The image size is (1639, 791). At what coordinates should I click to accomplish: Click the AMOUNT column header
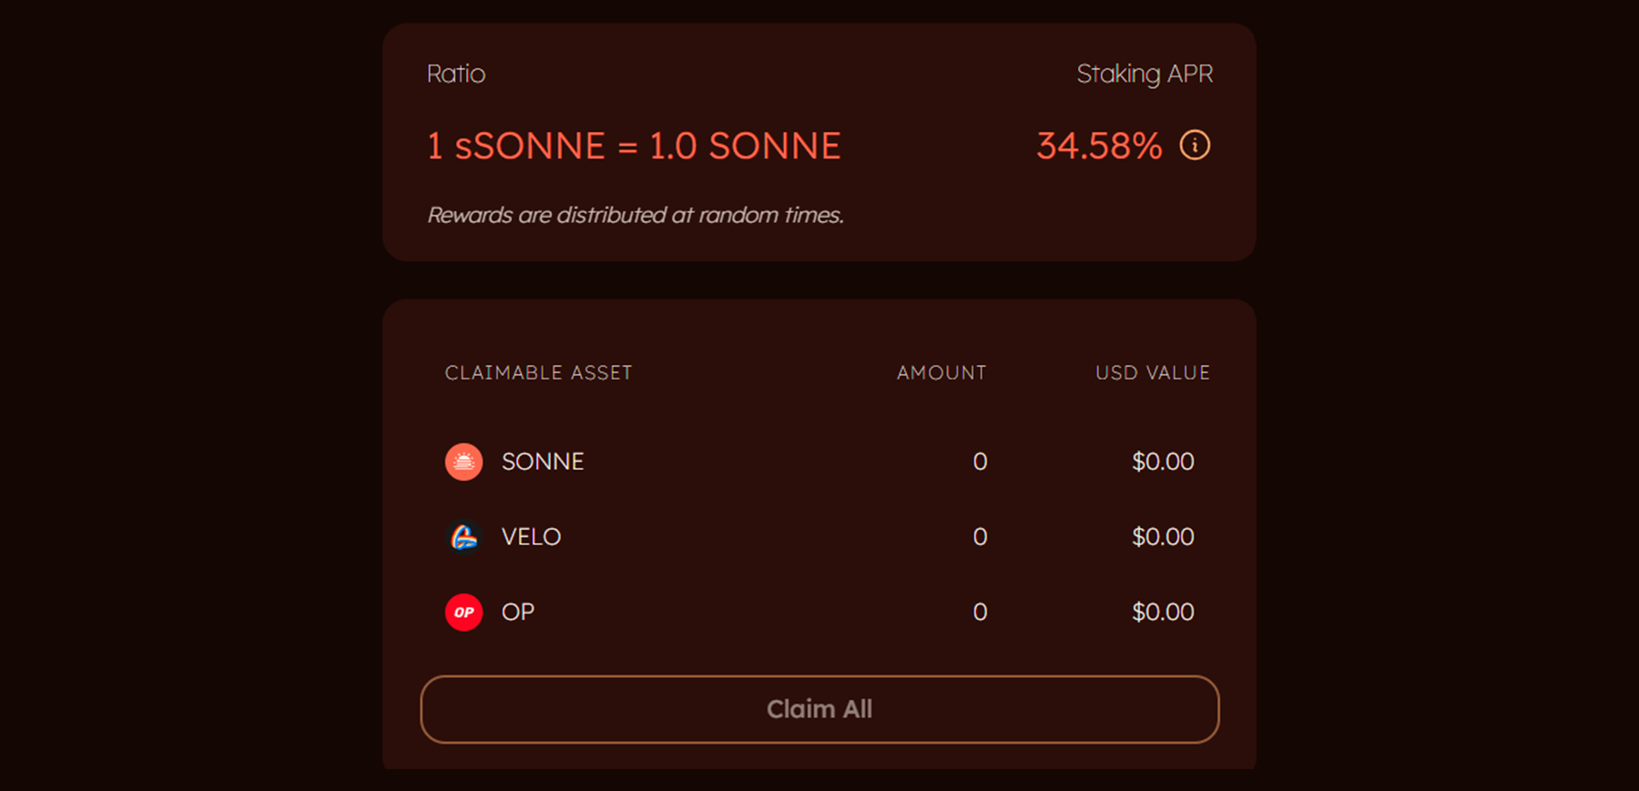941,373
